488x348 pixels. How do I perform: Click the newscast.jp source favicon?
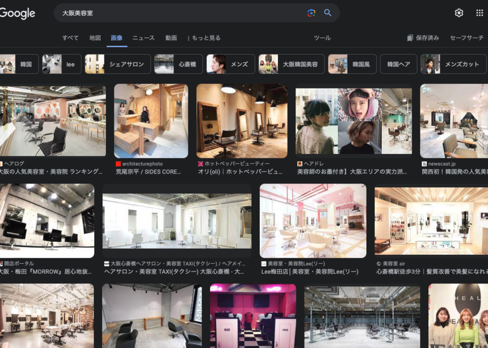pyautogui.click(x=424, y=164)
